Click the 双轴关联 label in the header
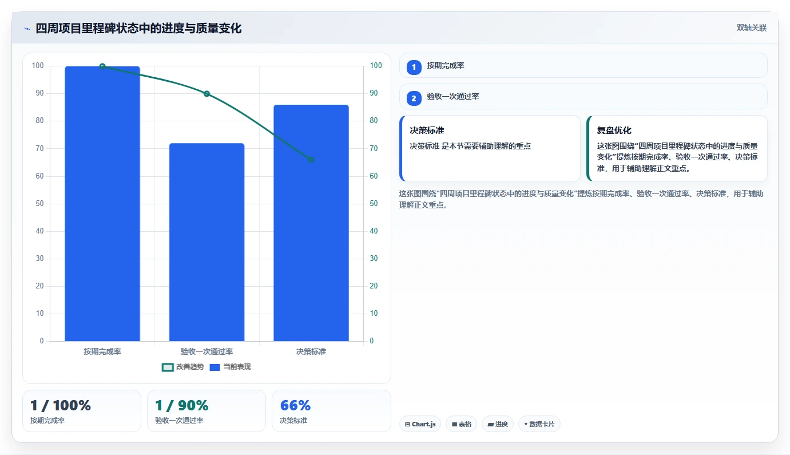 [x=751, y=28]
